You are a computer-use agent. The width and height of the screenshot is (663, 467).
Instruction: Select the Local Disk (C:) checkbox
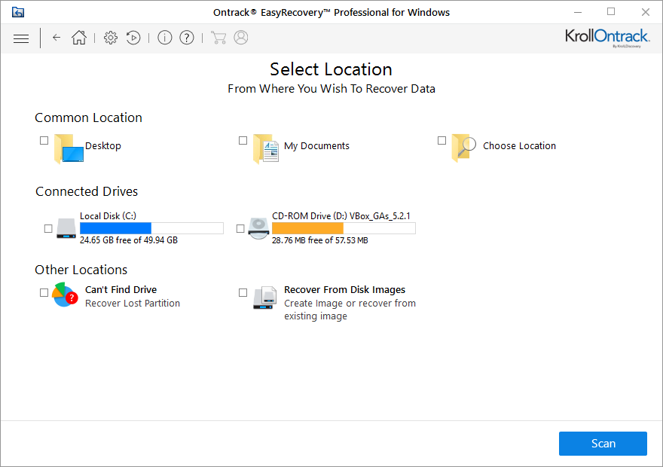pyautogui.click(x=48, y=228)
